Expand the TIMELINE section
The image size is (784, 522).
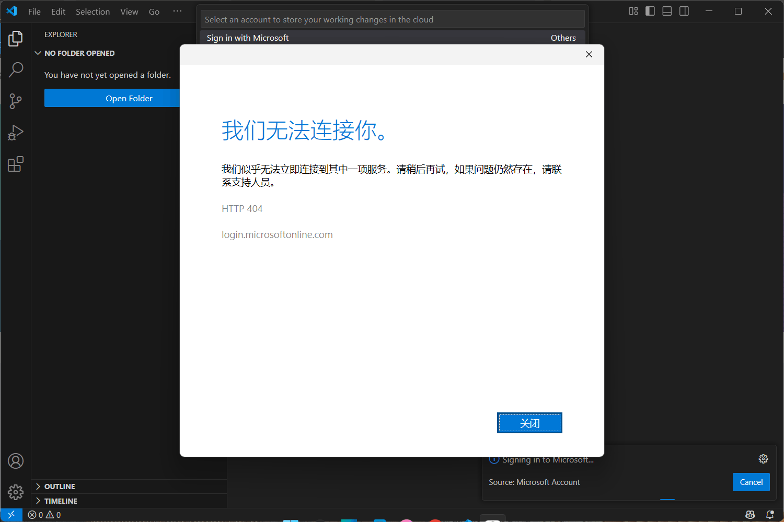[x=61, y=501]
